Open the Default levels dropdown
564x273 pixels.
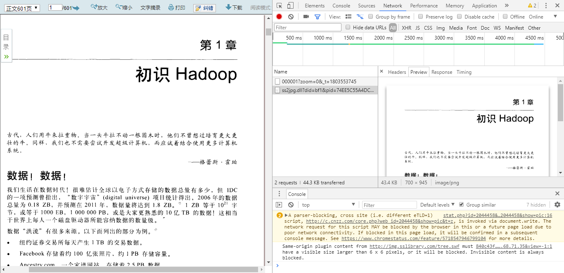pos(437,205)
